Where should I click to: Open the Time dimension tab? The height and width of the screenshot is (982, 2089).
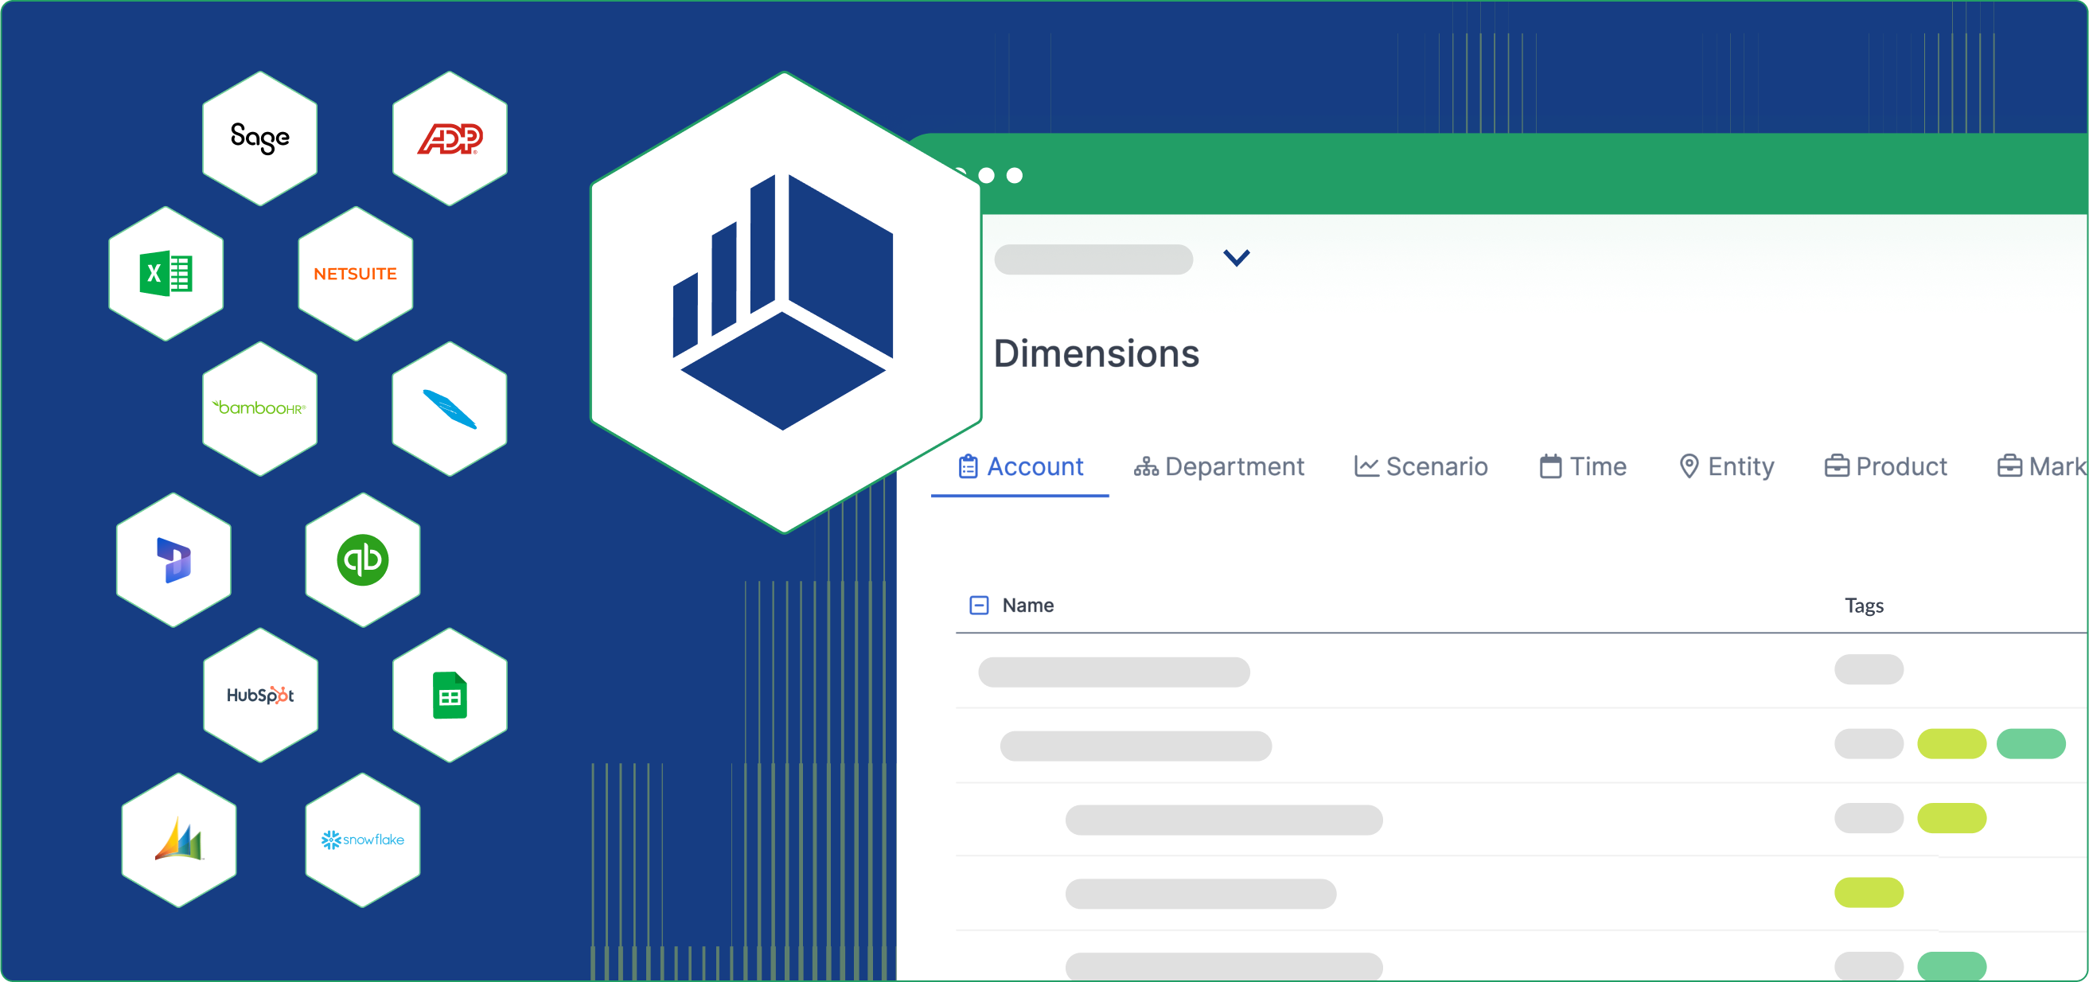point(1584,466)
